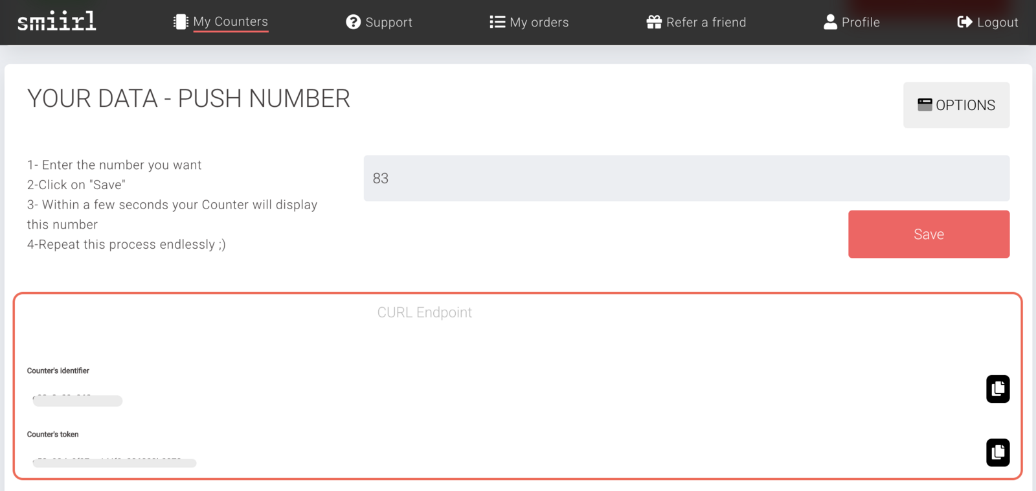
Task: Log out via Logout link
Action: point(997,23)
